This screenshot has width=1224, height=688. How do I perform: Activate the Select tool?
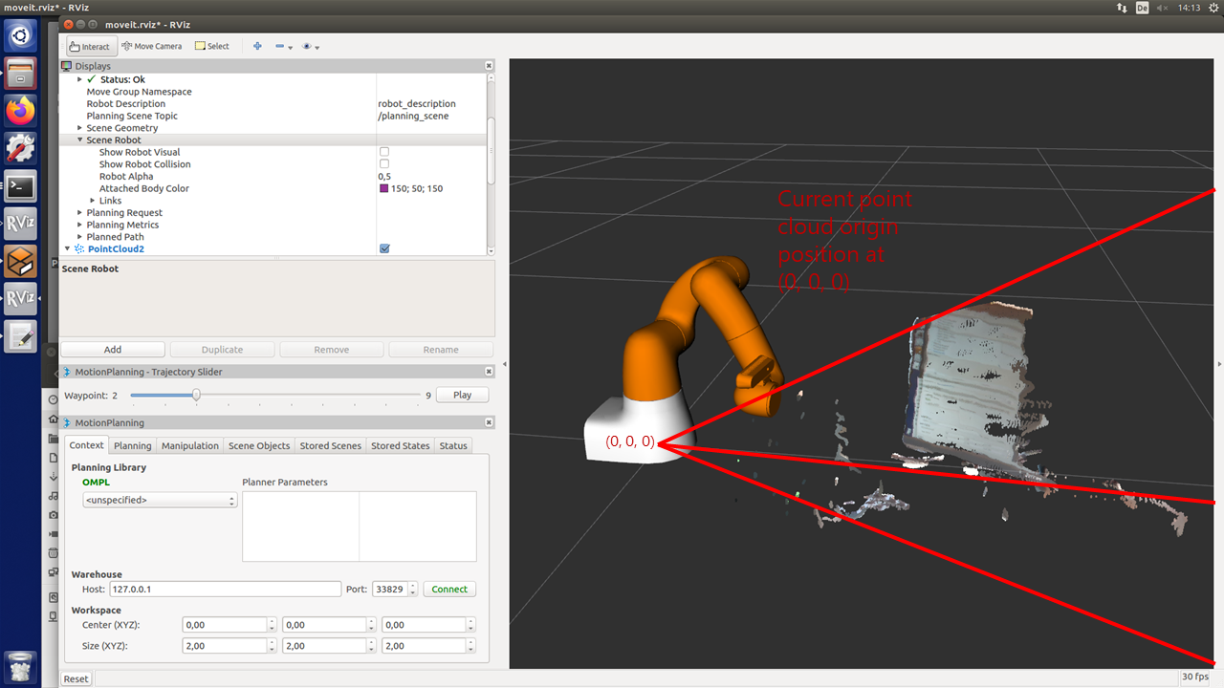(211, 45)
